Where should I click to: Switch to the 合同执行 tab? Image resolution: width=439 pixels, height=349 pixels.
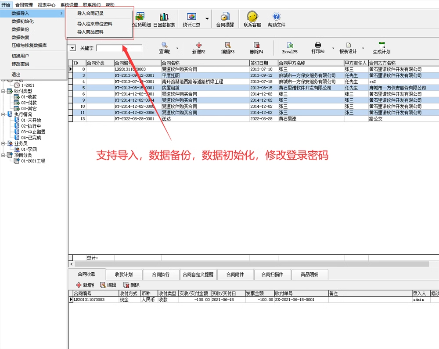(x=161, y=274)
